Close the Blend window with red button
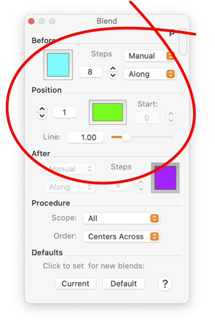 31,21
